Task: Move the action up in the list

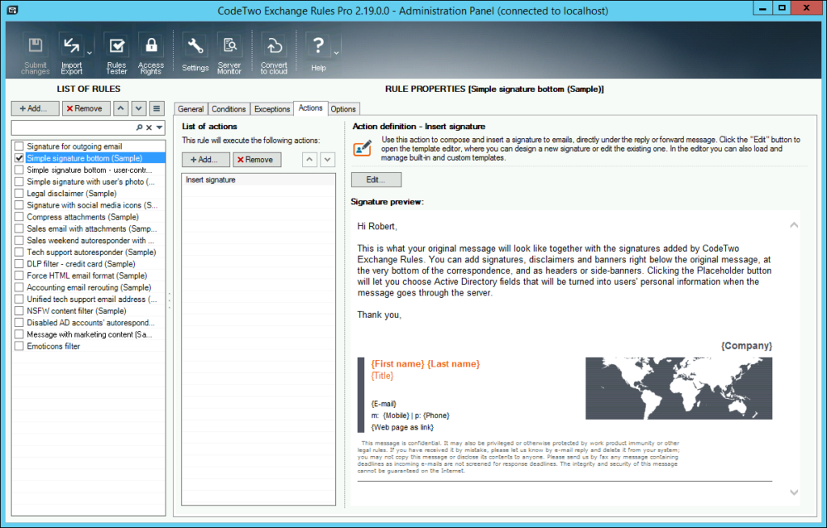Action: 309,159
